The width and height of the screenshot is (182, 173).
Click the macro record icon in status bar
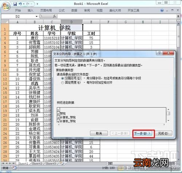(x=14, y=168)
